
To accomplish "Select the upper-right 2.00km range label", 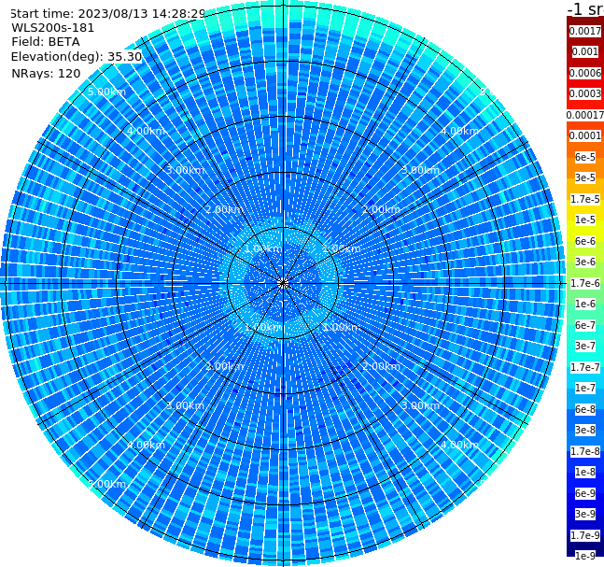I will coord(381,209).
